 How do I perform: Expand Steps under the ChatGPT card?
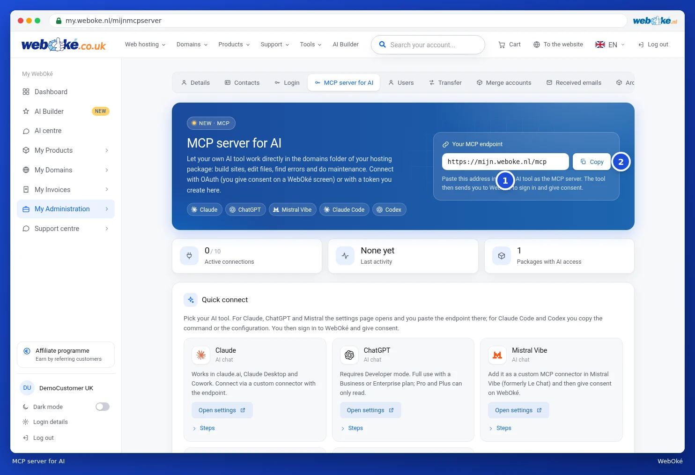[x=352, y=428]
